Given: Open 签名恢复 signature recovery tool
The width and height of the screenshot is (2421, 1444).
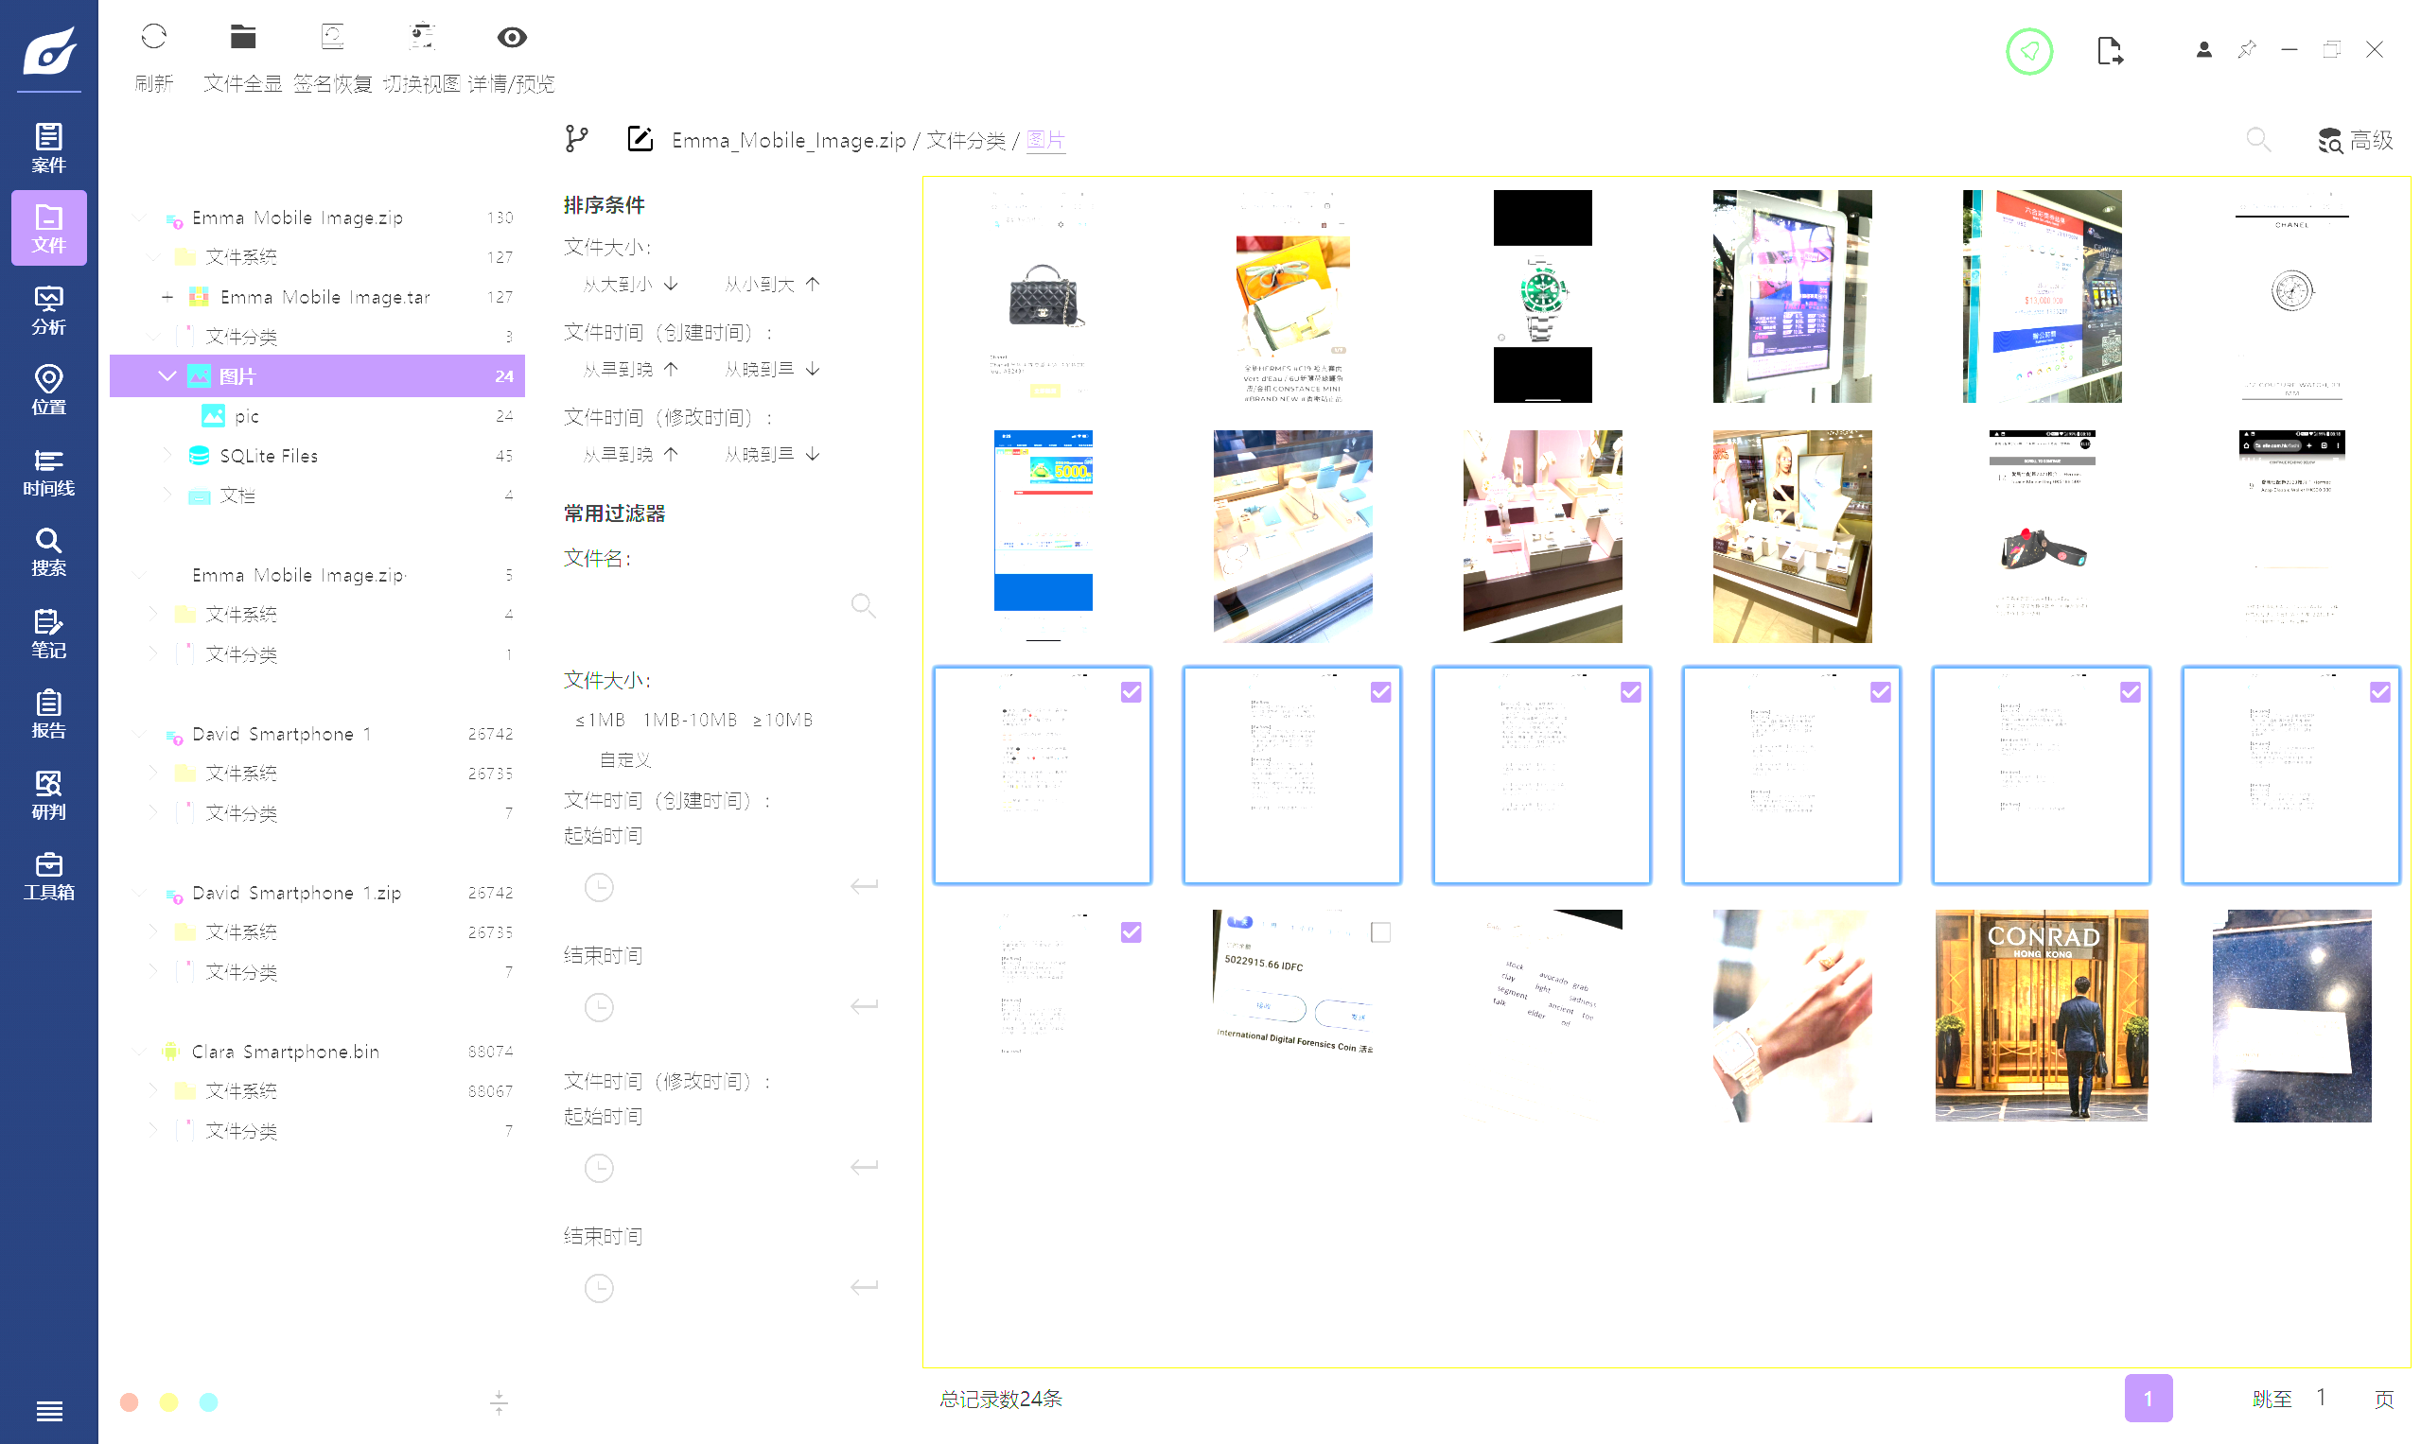Looking at the screenshot, I should click(x=332, y=38).
